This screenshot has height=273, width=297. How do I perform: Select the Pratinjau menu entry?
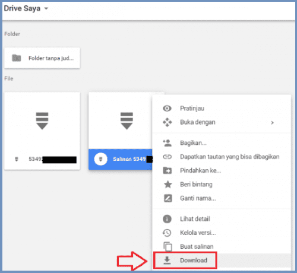222,109
